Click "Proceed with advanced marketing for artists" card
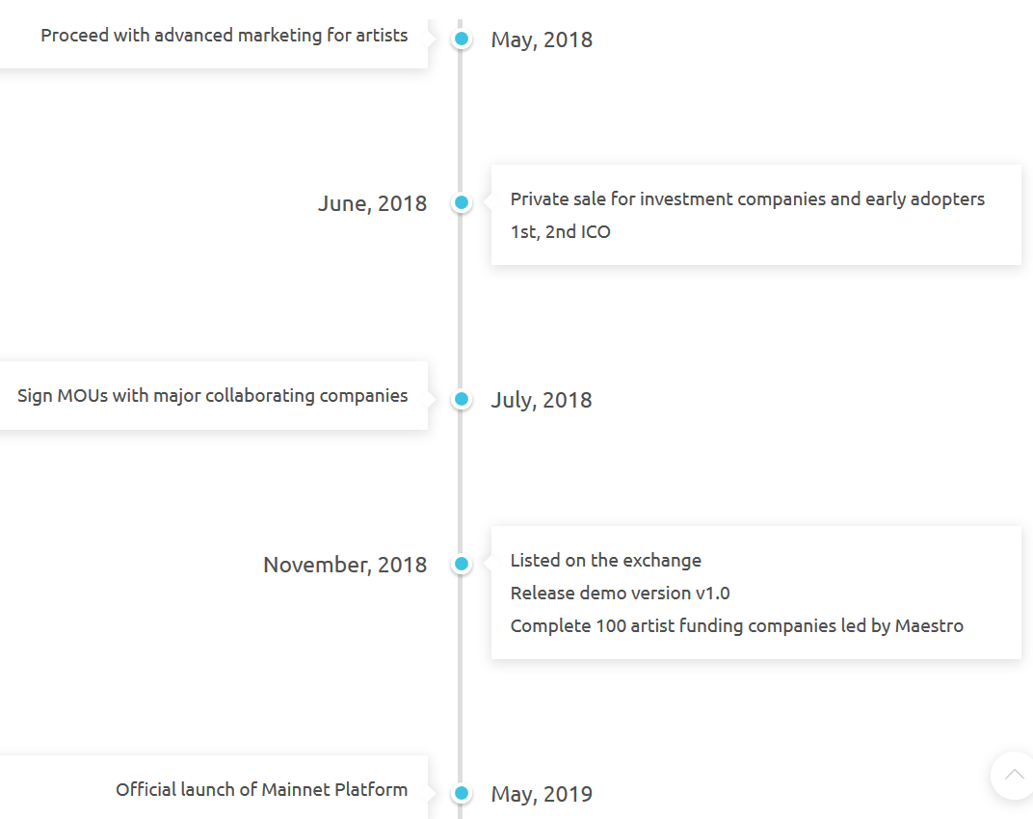 point(224,36)
